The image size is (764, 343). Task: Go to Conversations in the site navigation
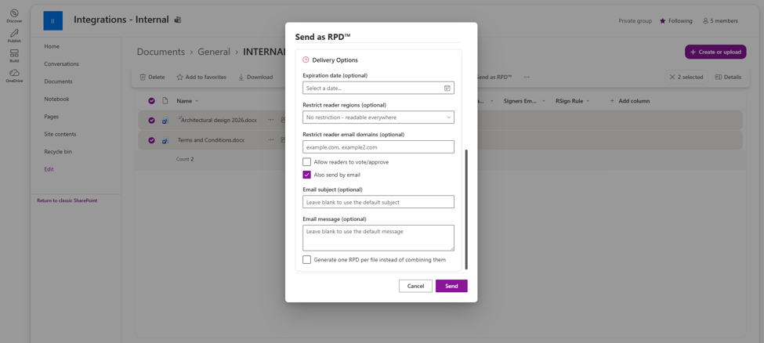click(61, 64)
